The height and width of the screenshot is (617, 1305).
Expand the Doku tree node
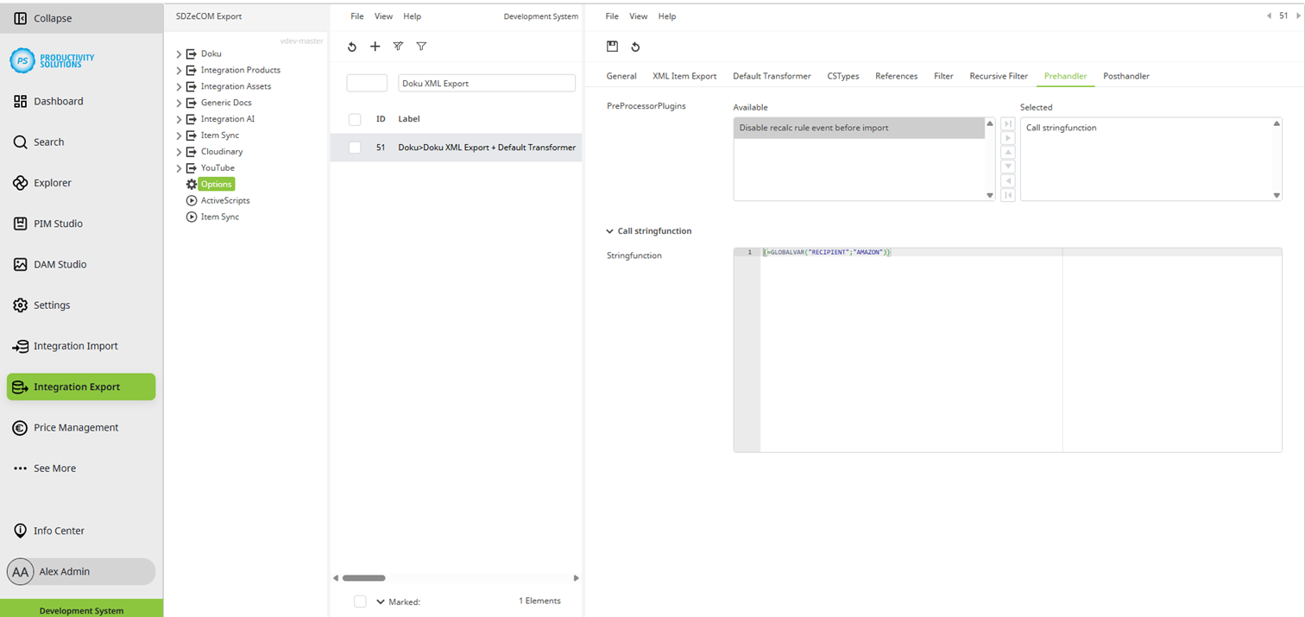(x=178, y=53)
